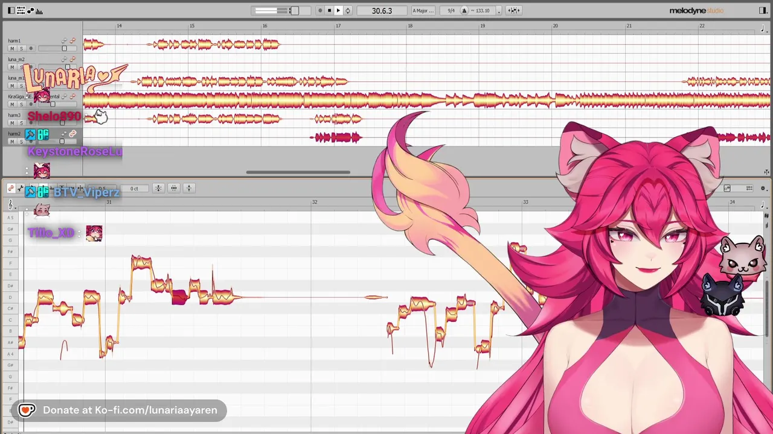This screenshot has width=773, height=434.
Task: Click the time quantize macro icon
Action: pyautogui.click(x=173, y=189)
